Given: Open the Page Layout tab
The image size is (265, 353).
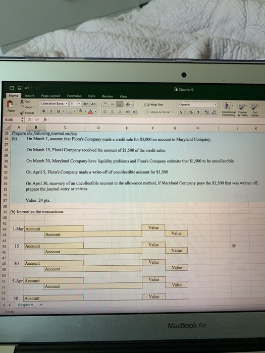Looking at the screenshot, I should point(50,96).
